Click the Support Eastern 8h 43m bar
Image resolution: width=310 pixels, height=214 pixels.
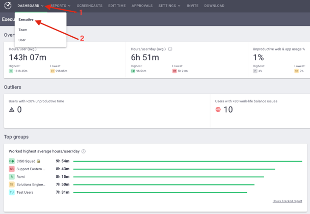174,169
